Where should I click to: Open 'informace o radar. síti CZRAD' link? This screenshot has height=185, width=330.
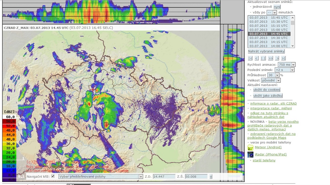coord(273,103)
